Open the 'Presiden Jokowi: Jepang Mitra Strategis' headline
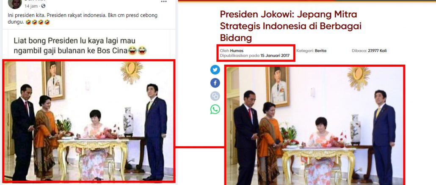This screenshot has width=436, height=185. (290, 26)
